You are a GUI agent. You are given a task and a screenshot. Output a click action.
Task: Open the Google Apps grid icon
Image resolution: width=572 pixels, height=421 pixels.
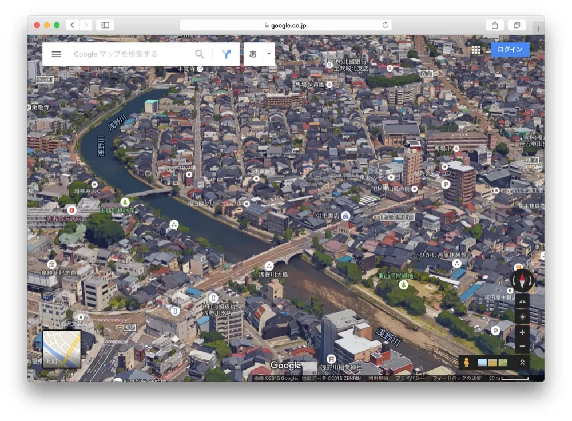click(476, 49)
